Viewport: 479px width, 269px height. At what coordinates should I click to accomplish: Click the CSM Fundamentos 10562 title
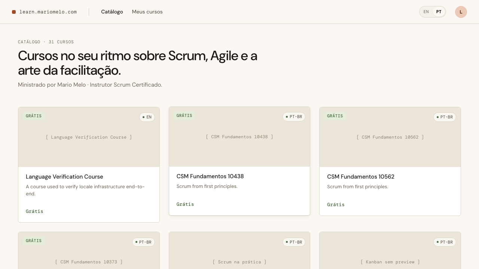(x=361, y=177)
